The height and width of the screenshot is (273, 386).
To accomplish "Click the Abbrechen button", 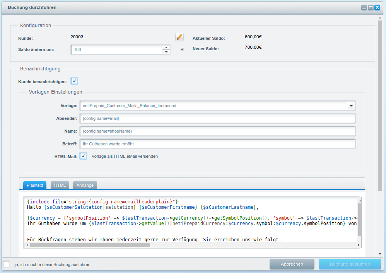I will pos(292,264).
